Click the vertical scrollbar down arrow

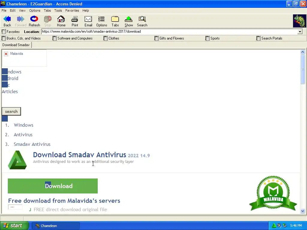303,211
